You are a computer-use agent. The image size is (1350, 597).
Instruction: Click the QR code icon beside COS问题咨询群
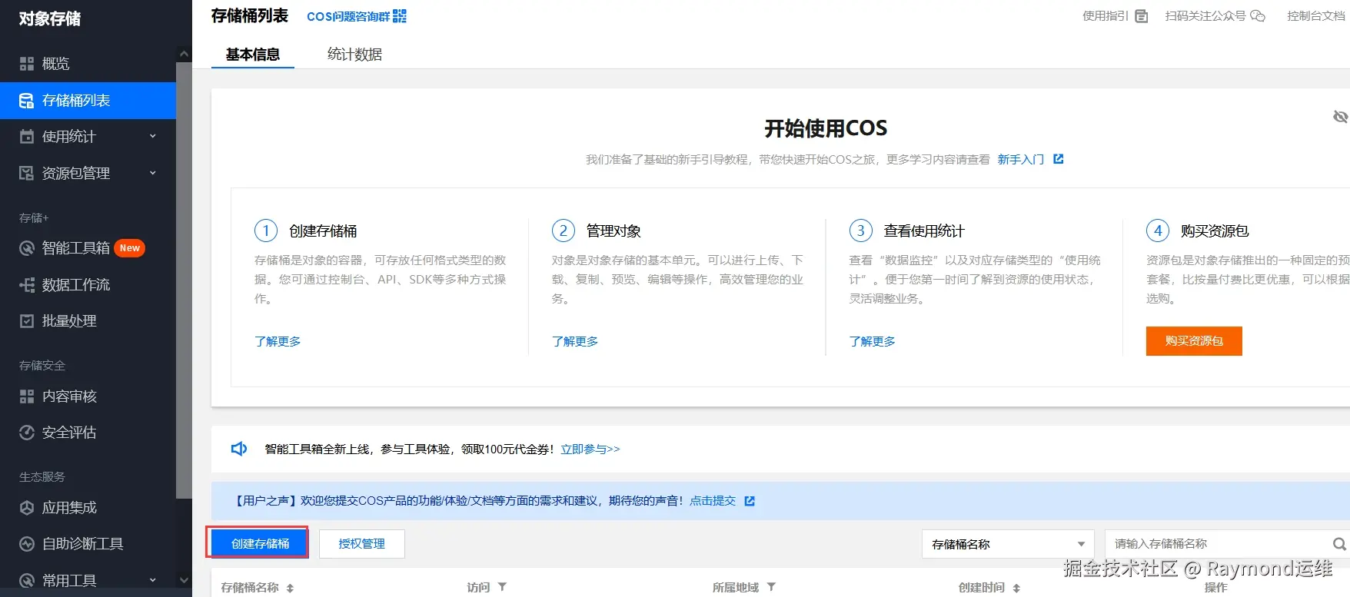click(400, 16)
